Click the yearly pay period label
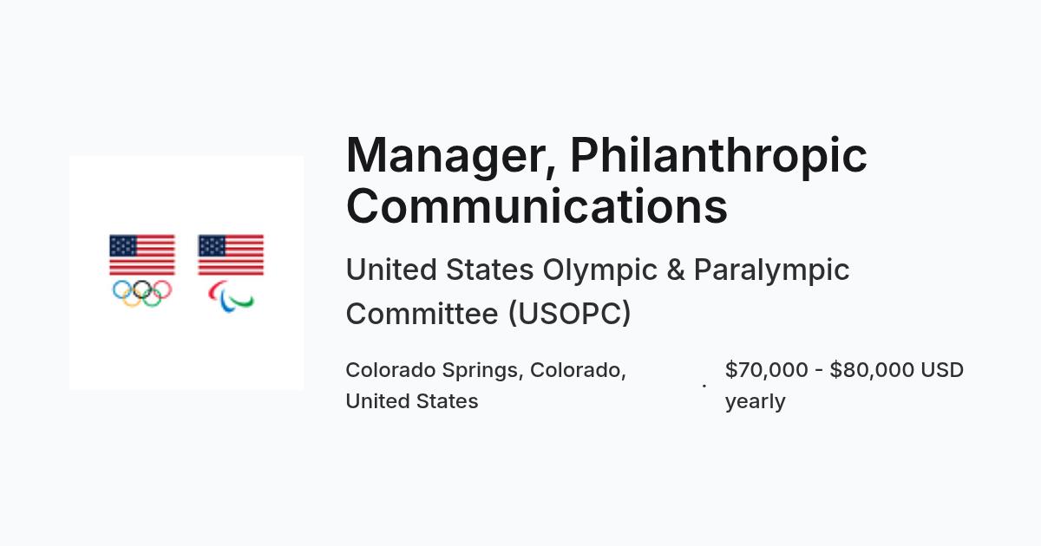The width and height of the screenshot is (1041, 546). (x=756, y=402)
